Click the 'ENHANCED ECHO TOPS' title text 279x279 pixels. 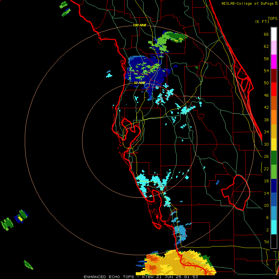[x=109, y=277]
